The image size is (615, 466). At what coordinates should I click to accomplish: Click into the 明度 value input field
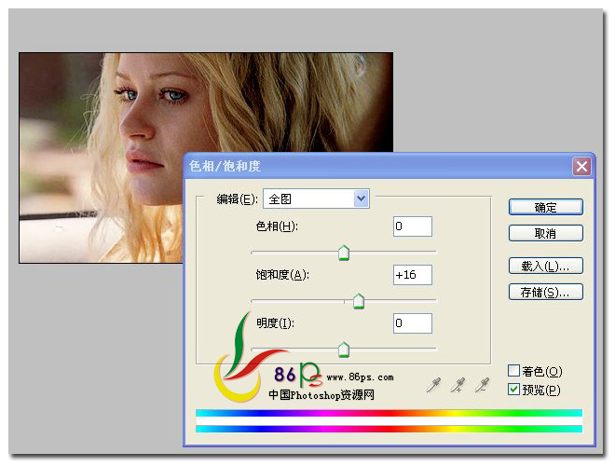(x=412, y=323)
